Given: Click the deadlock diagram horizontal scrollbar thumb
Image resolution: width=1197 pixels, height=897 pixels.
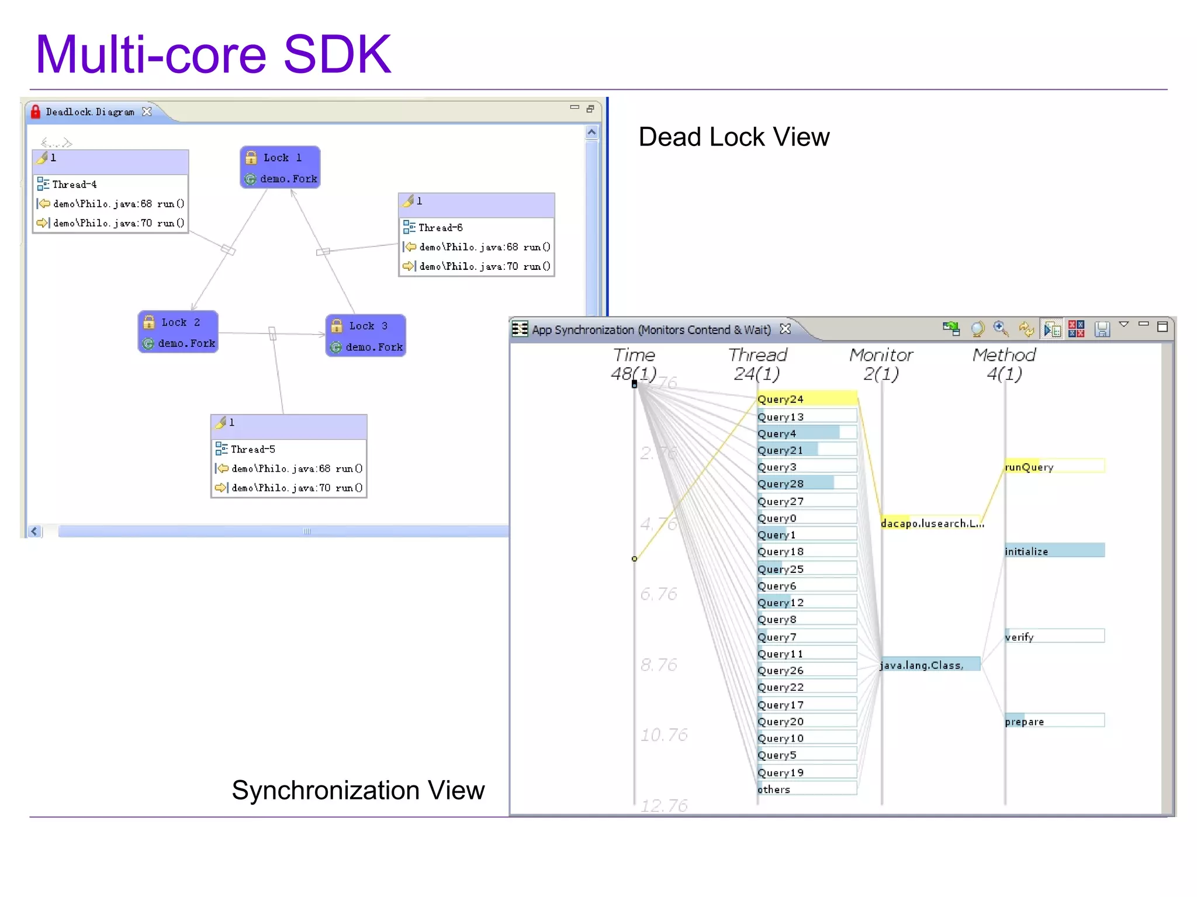Looking at the screenshot, I should (284, 531).
